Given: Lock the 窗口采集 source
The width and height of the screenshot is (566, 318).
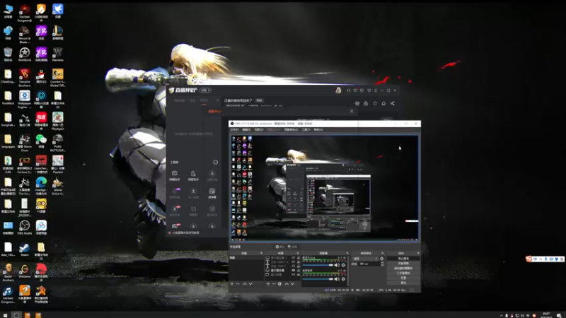Looking at the screenshot, I should (x=299, y=274).
